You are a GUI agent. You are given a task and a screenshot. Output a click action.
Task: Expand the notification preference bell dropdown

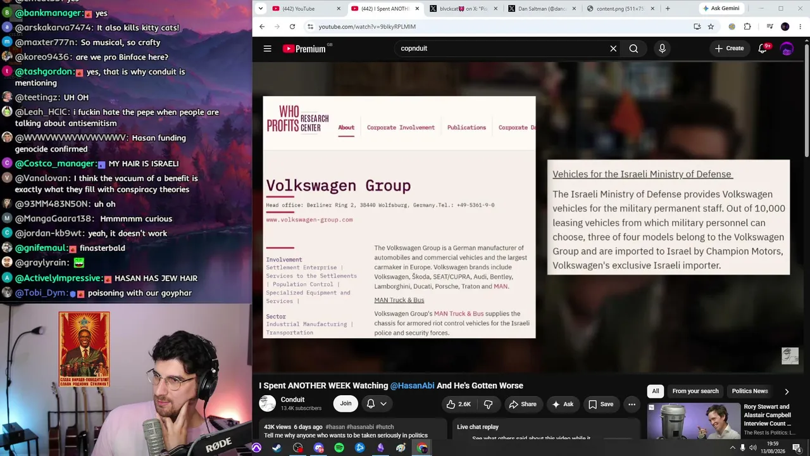click(377, 403)
